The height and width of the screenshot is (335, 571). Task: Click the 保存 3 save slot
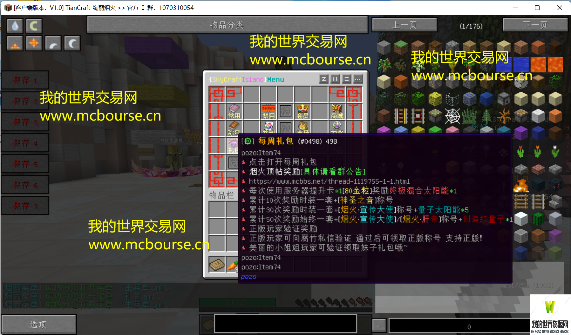(x=25, y=122)
